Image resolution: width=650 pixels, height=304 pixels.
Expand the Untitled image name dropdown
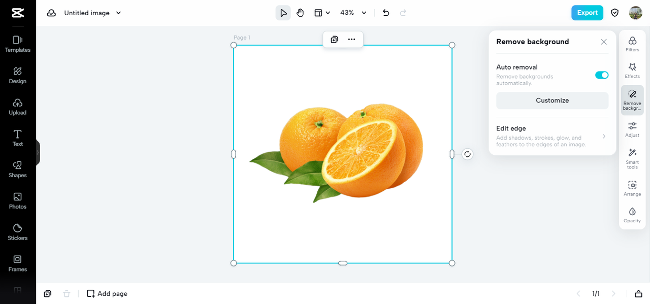(x=118, y=13)
